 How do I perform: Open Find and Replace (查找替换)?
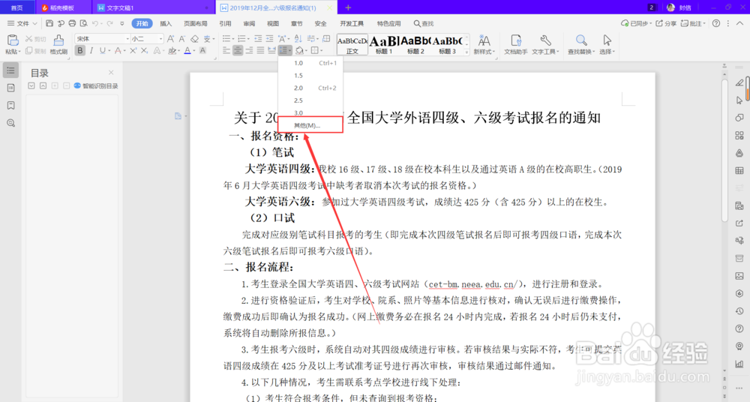(x=581, y=44)
